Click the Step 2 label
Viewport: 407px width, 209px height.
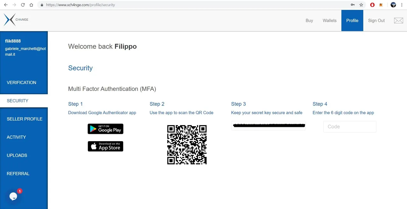tap(157, 104)
